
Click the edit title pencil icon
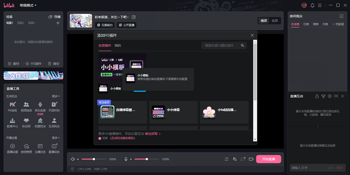[x=134, y=17]
